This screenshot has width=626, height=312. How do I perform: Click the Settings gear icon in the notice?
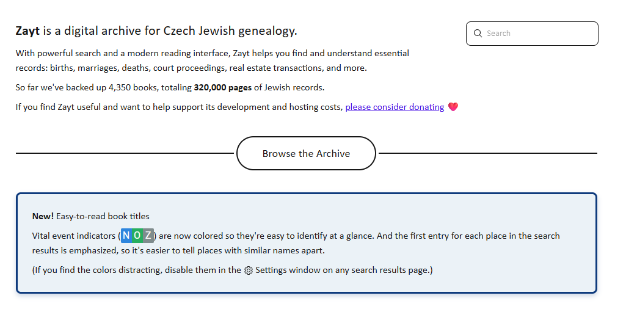(x=249, y=270)
